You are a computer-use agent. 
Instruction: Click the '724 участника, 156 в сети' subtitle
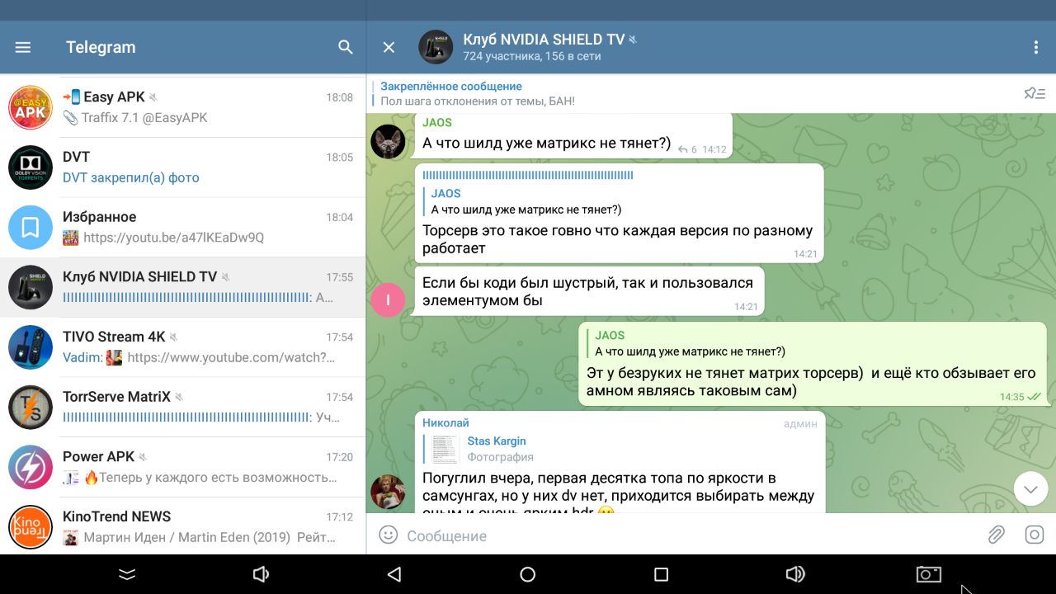[532, 57]
